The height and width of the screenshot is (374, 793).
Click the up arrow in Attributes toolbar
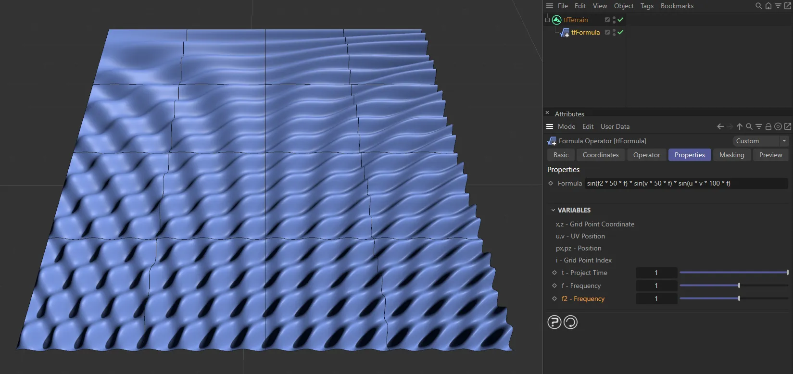[740, 126]
